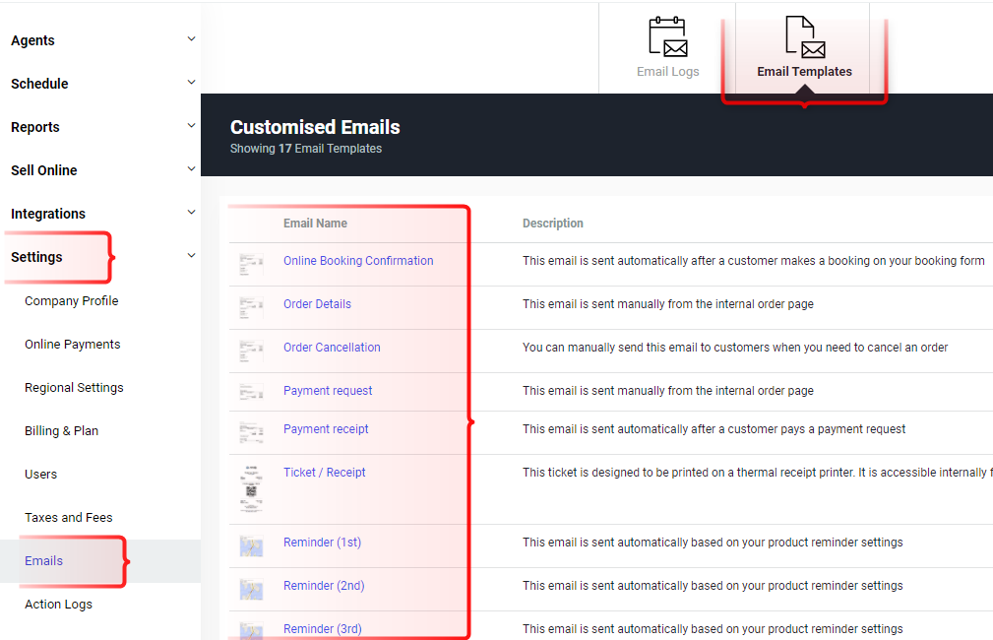
Task: Expand the Schedule menu chevron
Action: (191, 83)
